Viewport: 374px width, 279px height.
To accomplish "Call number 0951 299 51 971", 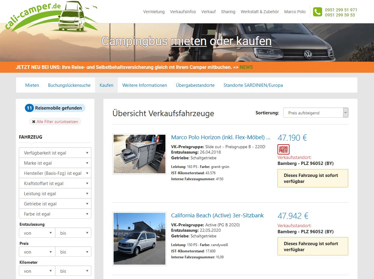I will [341, 10].
